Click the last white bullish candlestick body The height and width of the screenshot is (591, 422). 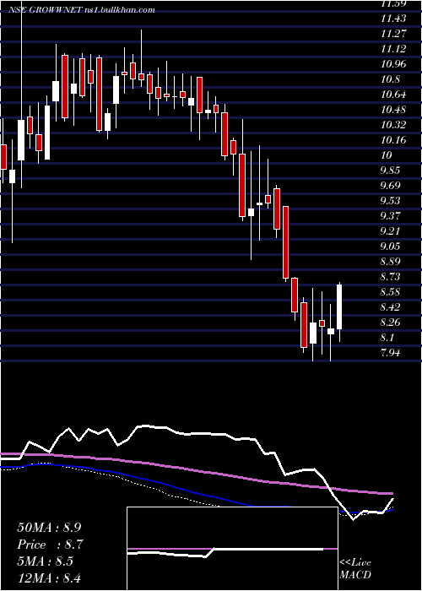(x=339, y=306)
